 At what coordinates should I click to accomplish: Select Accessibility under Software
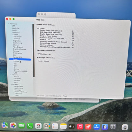click(x=19, y=86)
